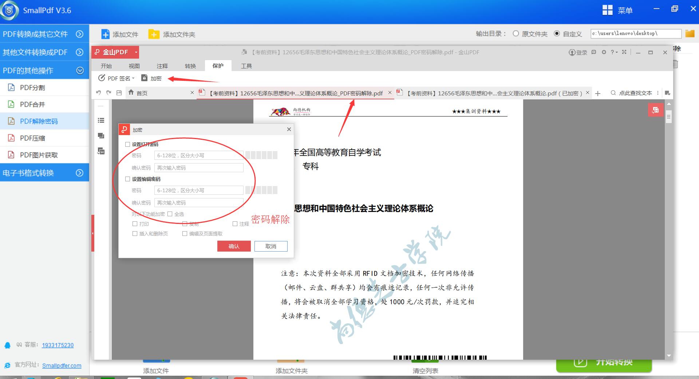Select the PDF合并 tool
The image size is (699, 379).
[33, 104]
